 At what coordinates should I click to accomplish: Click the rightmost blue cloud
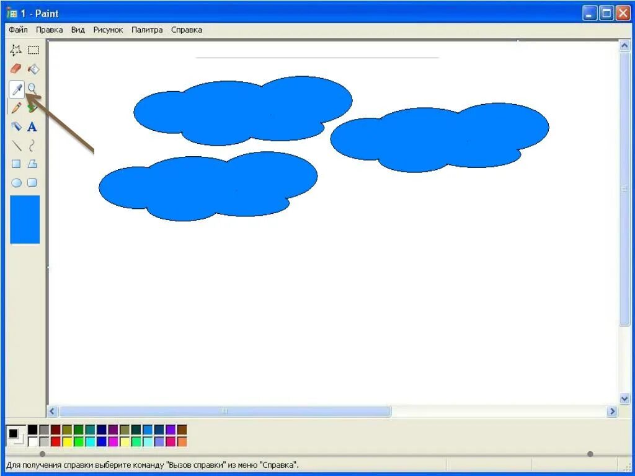click(440, 138)
